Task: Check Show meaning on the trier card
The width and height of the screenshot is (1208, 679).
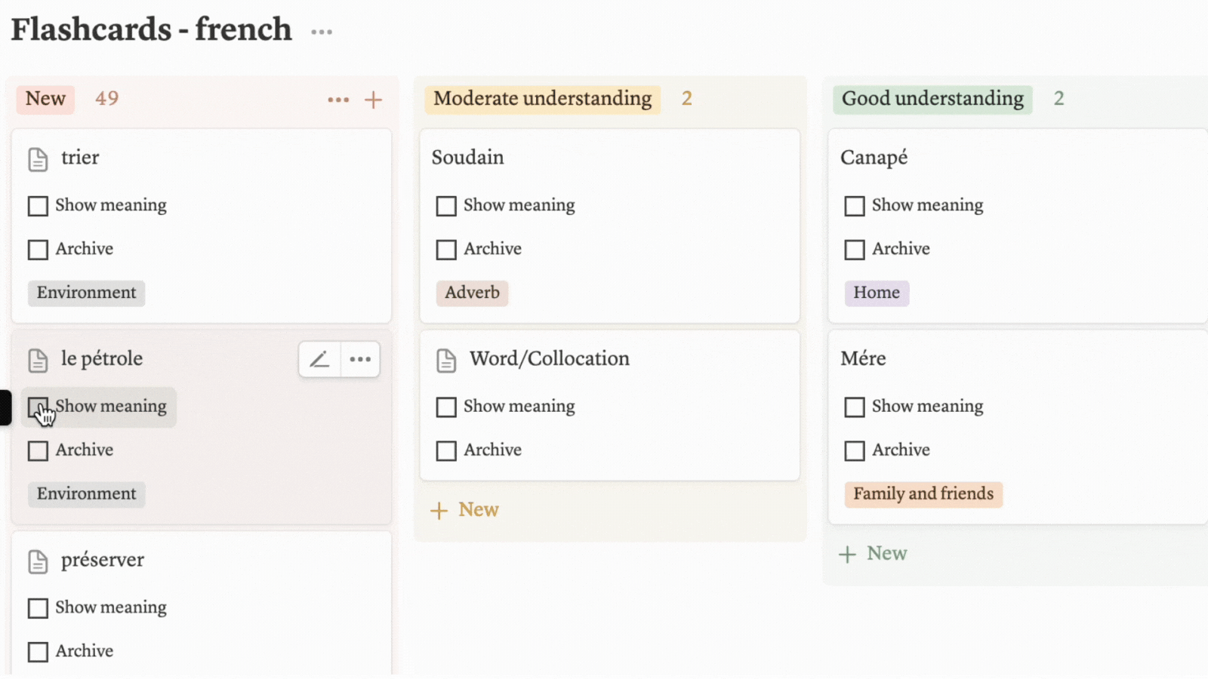Action: (x=38, y=206)
